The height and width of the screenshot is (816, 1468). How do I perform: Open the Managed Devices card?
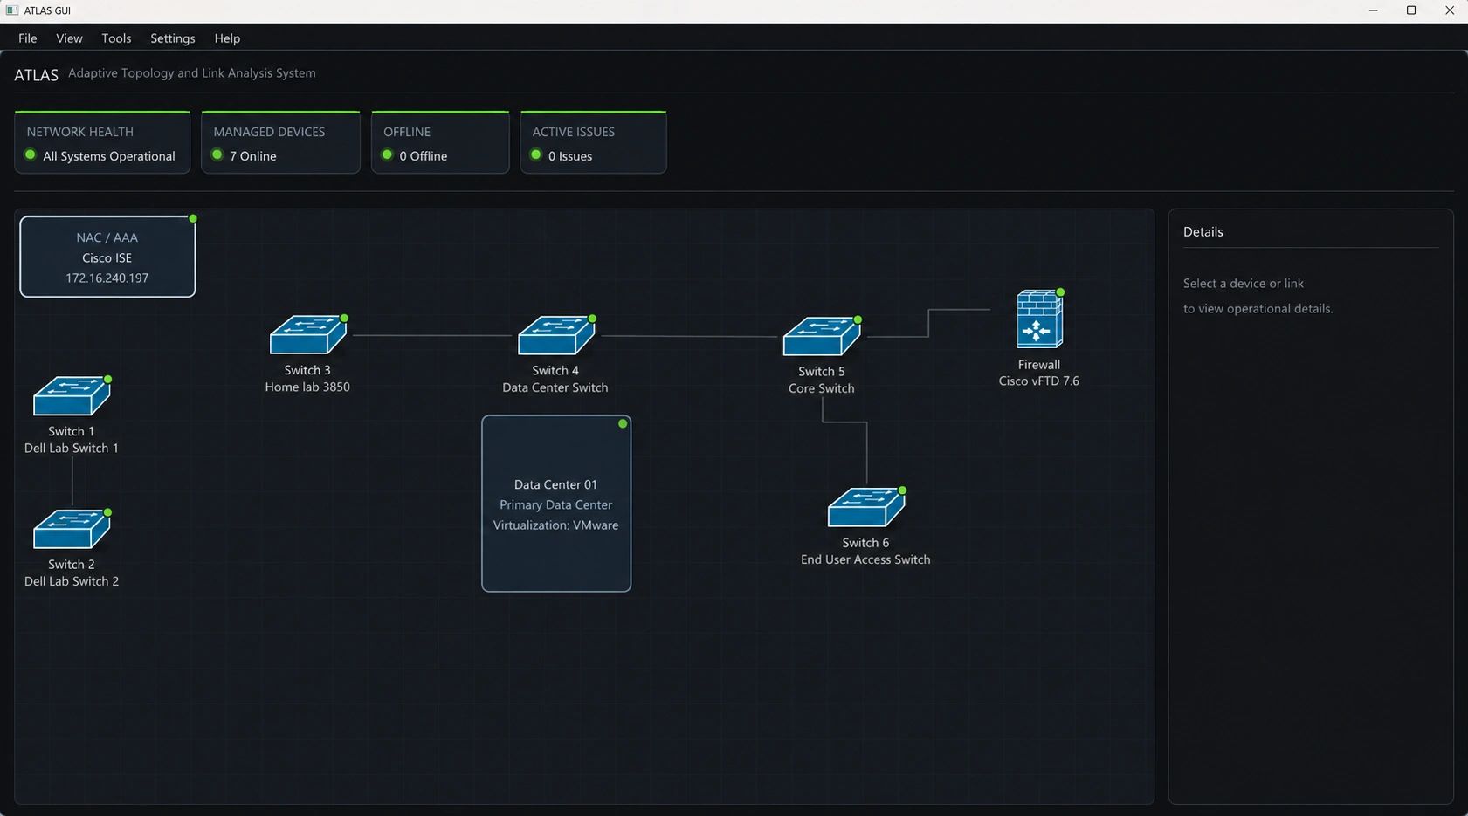(280, 142)
